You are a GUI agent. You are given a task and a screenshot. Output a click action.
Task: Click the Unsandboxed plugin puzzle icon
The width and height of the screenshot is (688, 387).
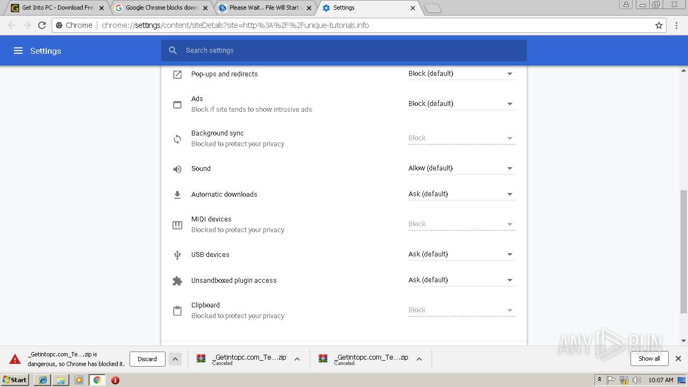pyautogui.click(x=177, y=281)
